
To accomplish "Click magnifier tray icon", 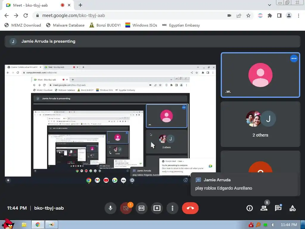I will coord(258,225).
